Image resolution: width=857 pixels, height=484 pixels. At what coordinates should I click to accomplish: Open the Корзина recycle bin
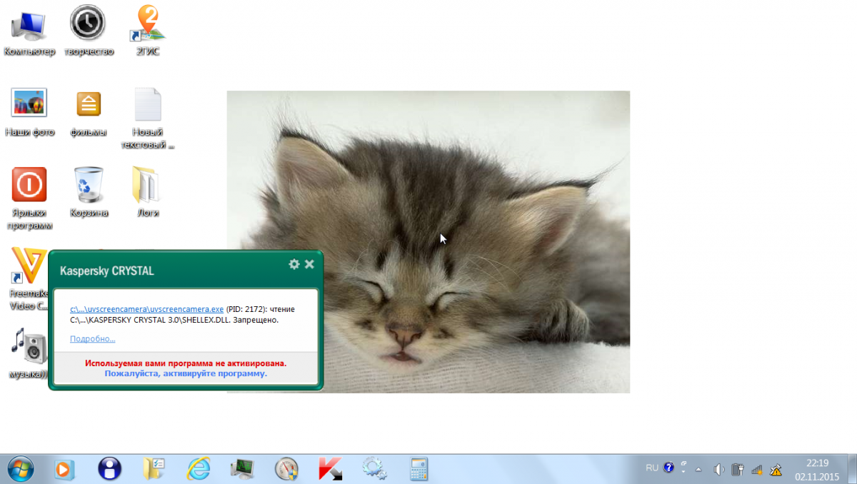click(89, 193)
